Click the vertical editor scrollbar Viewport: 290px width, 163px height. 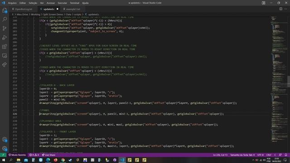pyautogui.click(x=289, y=81)
